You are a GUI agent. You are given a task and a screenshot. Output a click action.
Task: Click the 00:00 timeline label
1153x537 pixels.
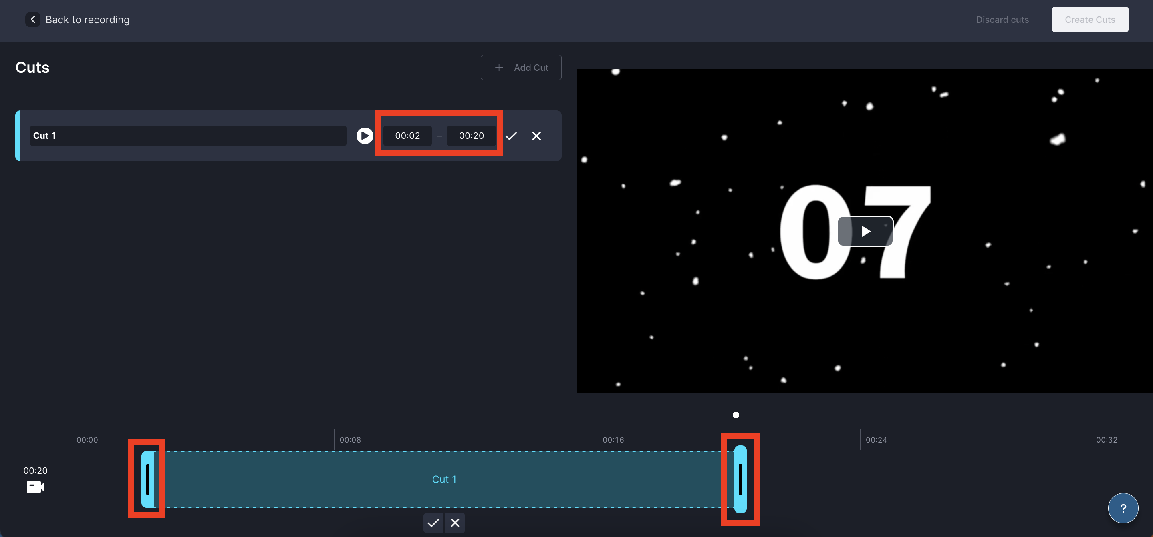pos(87,440)
